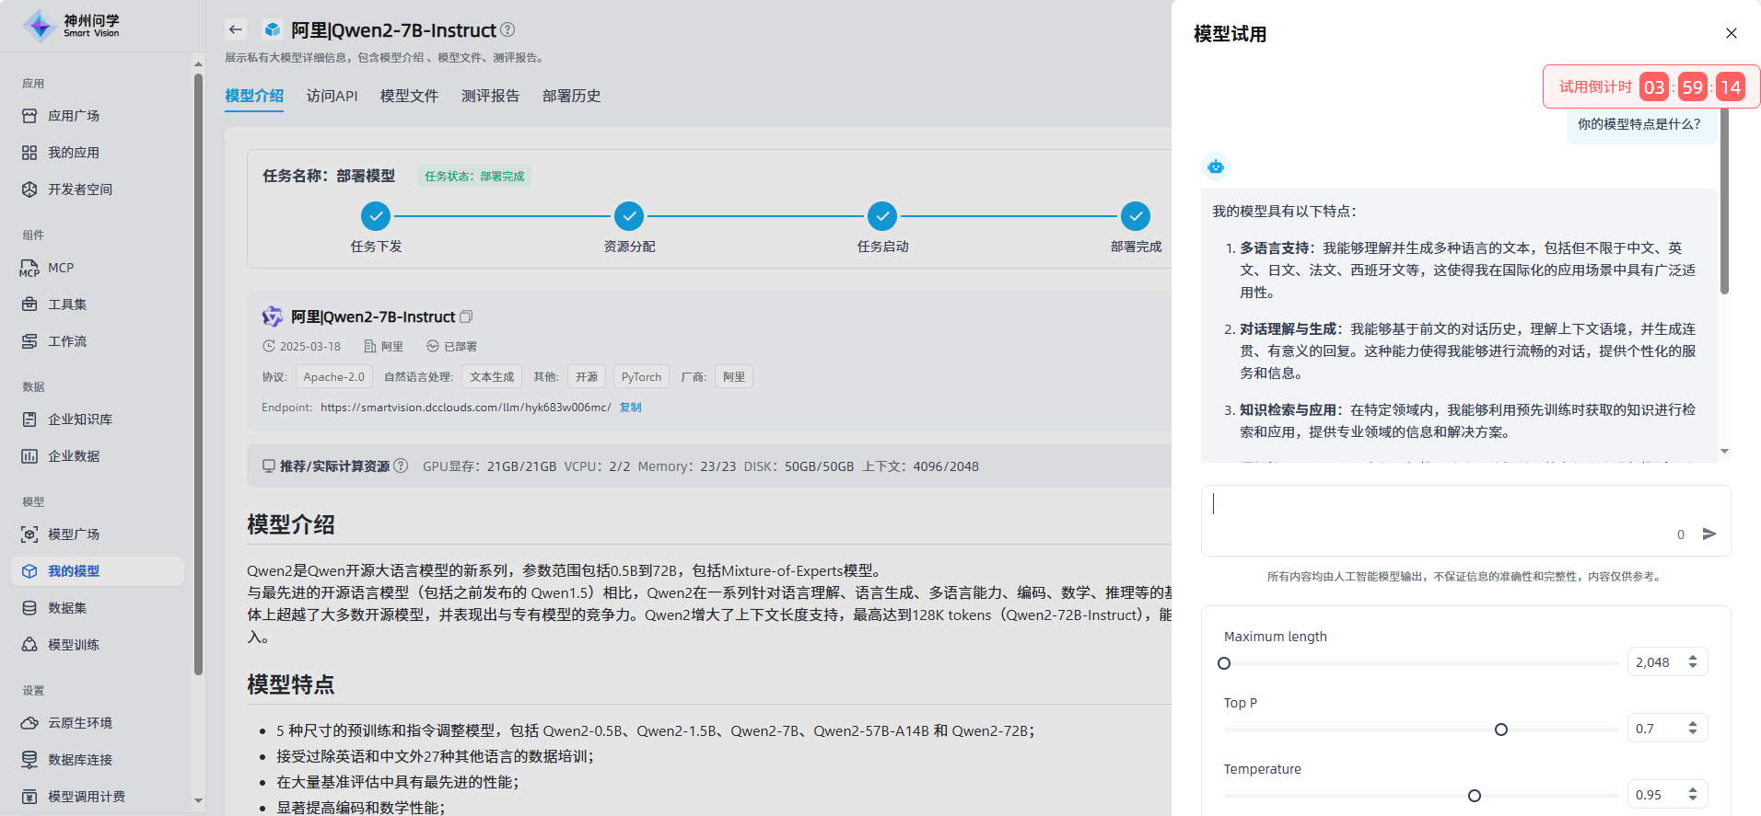Click the Top P slider handle

click(1501, 730)
